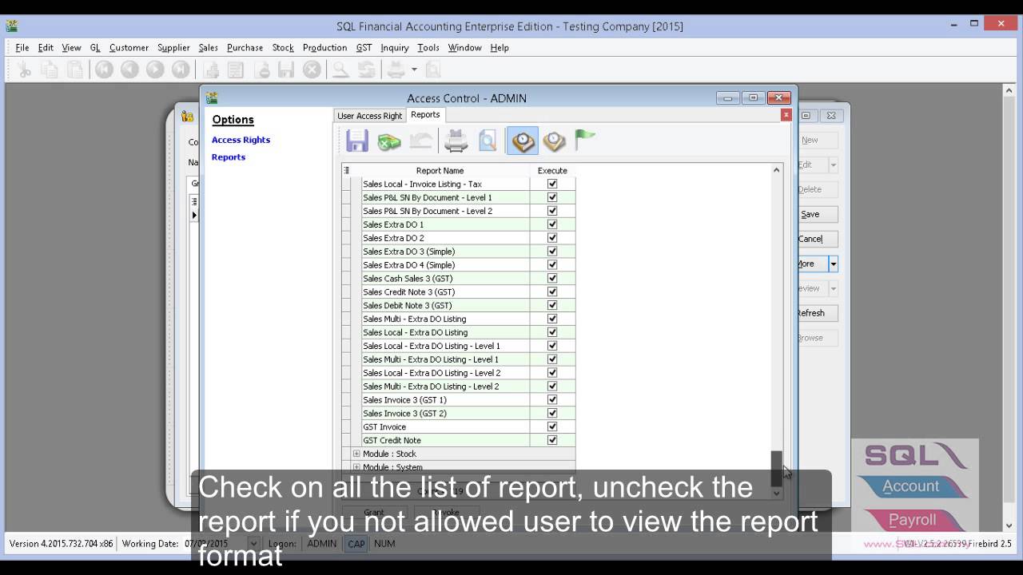
Task: Select the Reports tab
Action: pyautogui.click(x=425, y=115)
